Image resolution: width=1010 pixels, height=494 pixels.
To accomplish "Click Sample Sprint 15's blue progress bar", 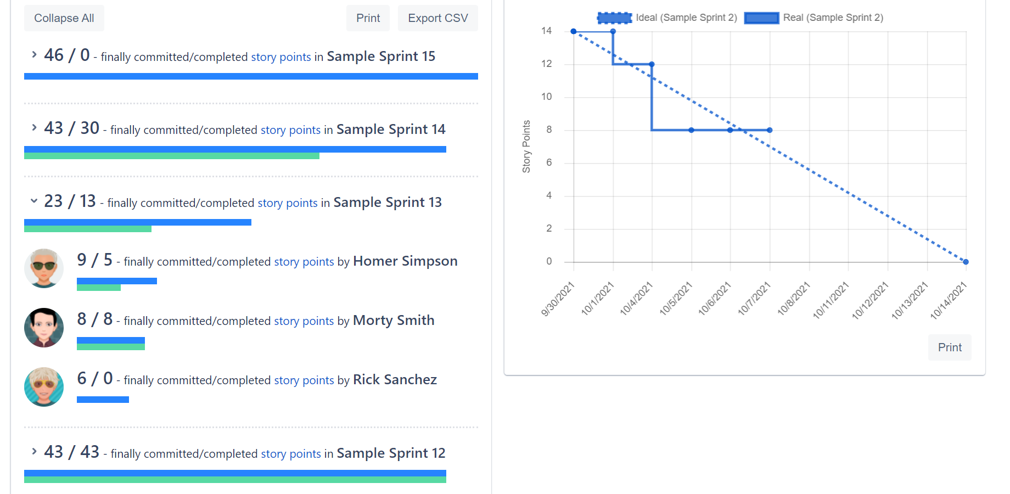I will tap(250, 75).
